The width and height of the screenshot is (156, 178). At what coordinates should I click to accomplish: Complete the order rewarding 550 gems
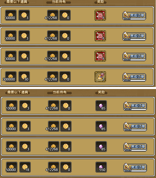pos(135,167)
